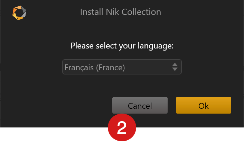
Task: Click the "Please select your language:" label
Action: coord(122,46)
